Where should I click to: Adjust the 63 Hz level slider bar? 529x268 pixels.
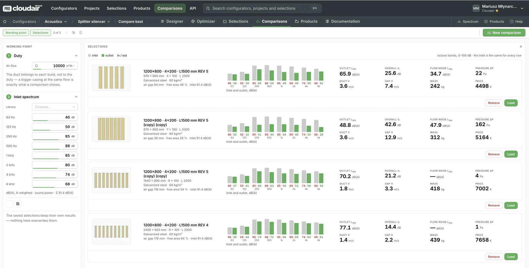tap(55, 120)
